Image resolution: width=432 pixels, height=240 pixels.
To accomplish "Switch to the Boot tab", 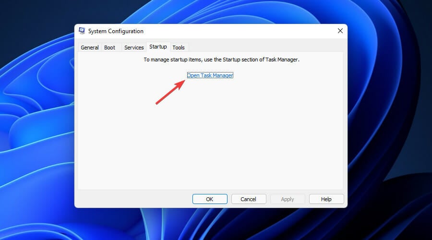I will pyautogui.click(x=109, y=48).
